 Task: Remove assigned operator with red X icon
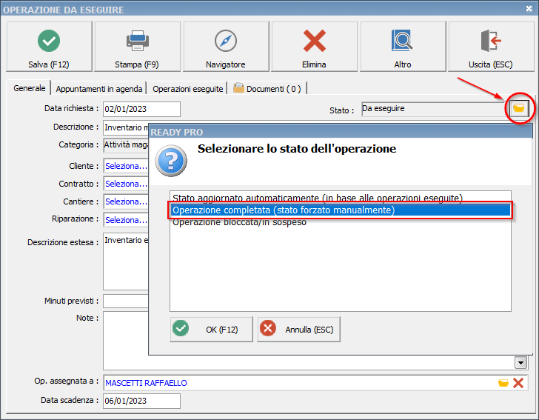518,383
